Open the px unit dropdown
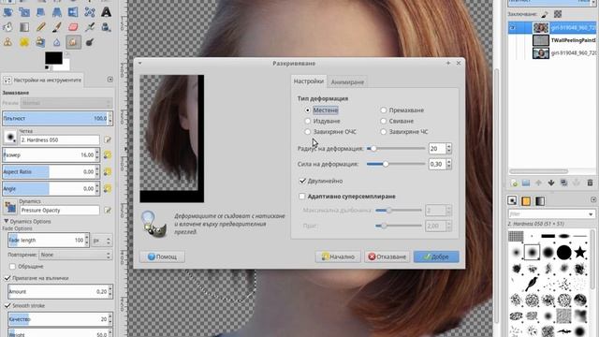Image resolution: width=599 pixels, height=337 pixels. tap(102, 241)
